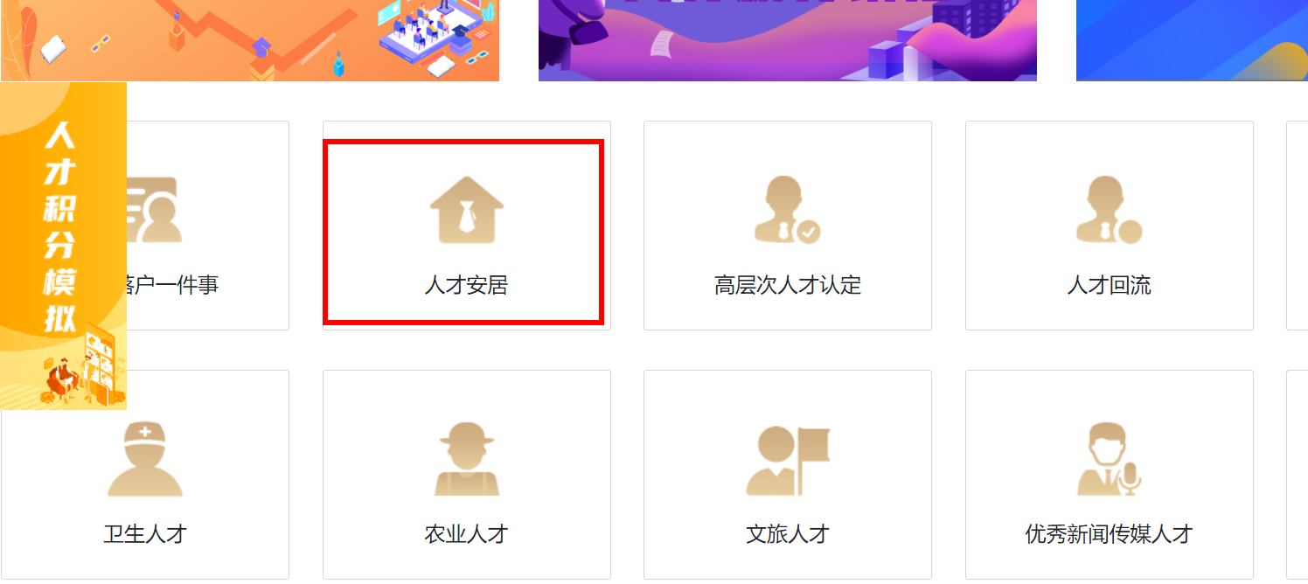Open the 人才积分模拟 floating side banner
The height and width of the screenshot is (584, 1308).
(63, 246)
